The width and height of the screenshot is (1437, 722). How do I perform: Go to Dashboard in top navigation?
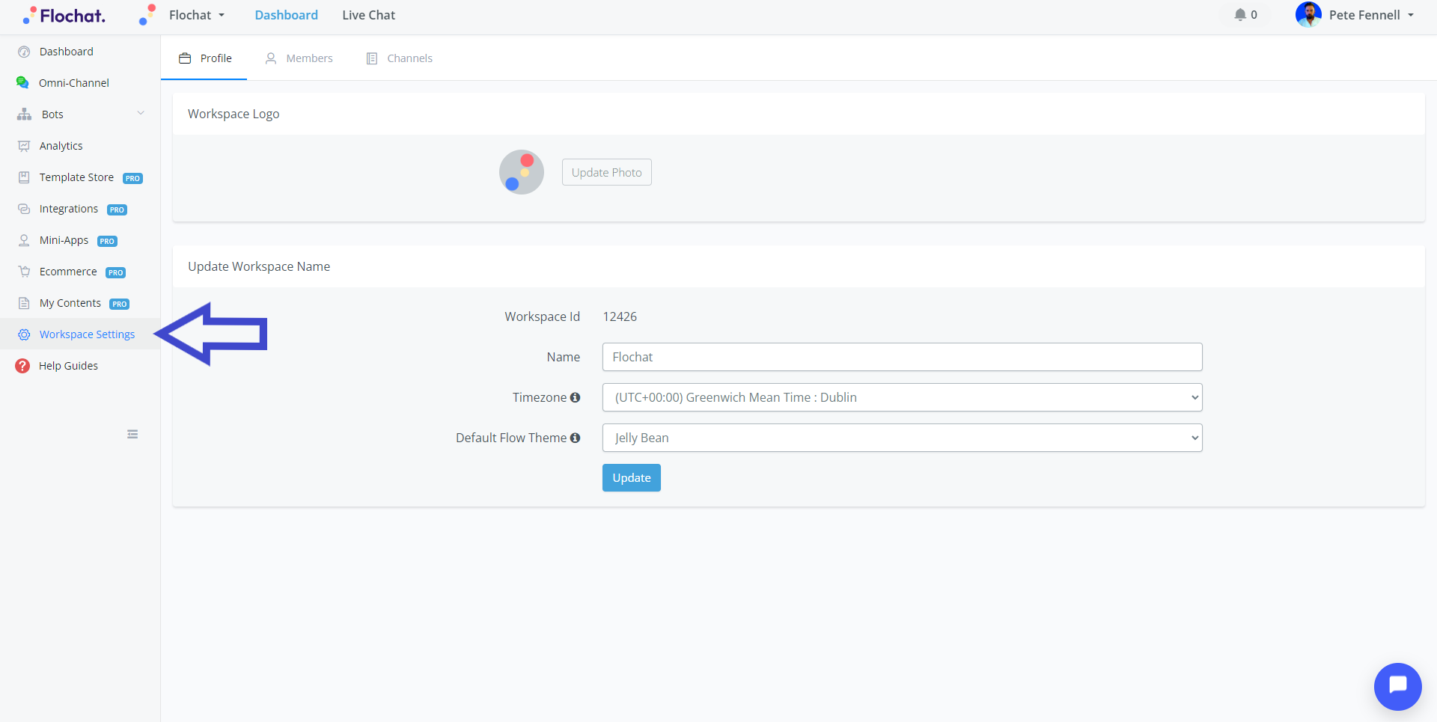tap(286, 15)
